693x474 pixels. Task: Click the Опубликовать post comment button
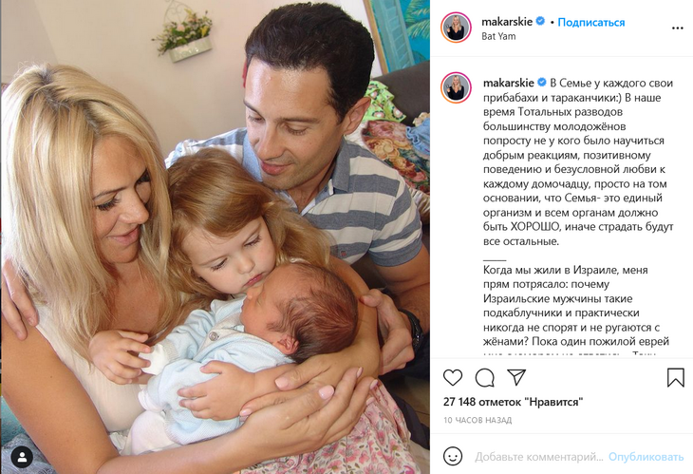tap(646, 457)
